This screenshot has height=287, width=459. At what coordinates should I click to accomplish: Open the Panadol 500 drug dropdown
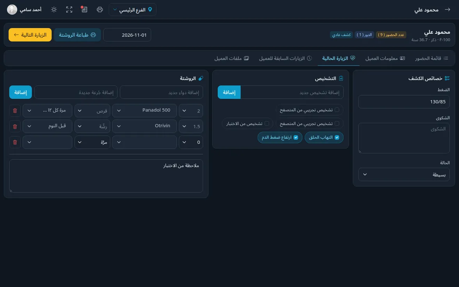[144, 111]
